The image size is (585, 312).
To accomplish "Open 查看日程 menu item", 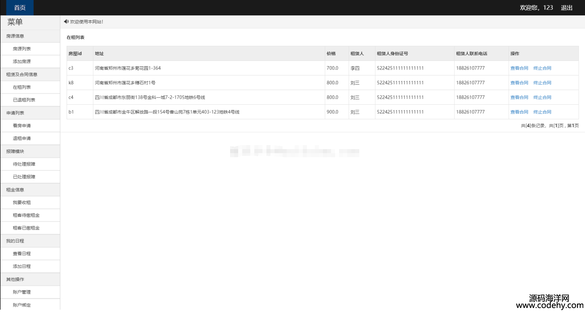I will 30,254.
